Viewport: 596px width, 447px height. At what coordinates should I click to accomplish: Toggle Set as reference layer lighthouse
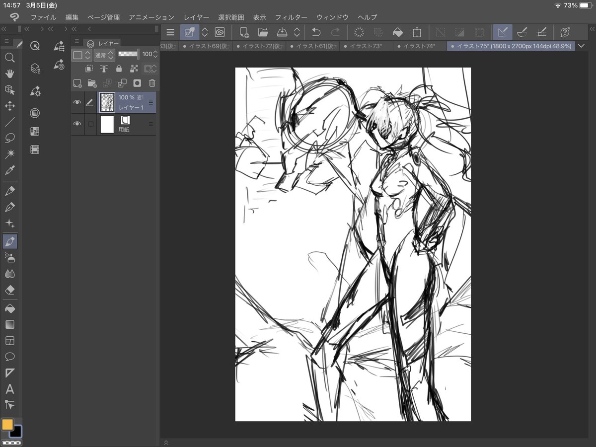(x=104, y=69)
